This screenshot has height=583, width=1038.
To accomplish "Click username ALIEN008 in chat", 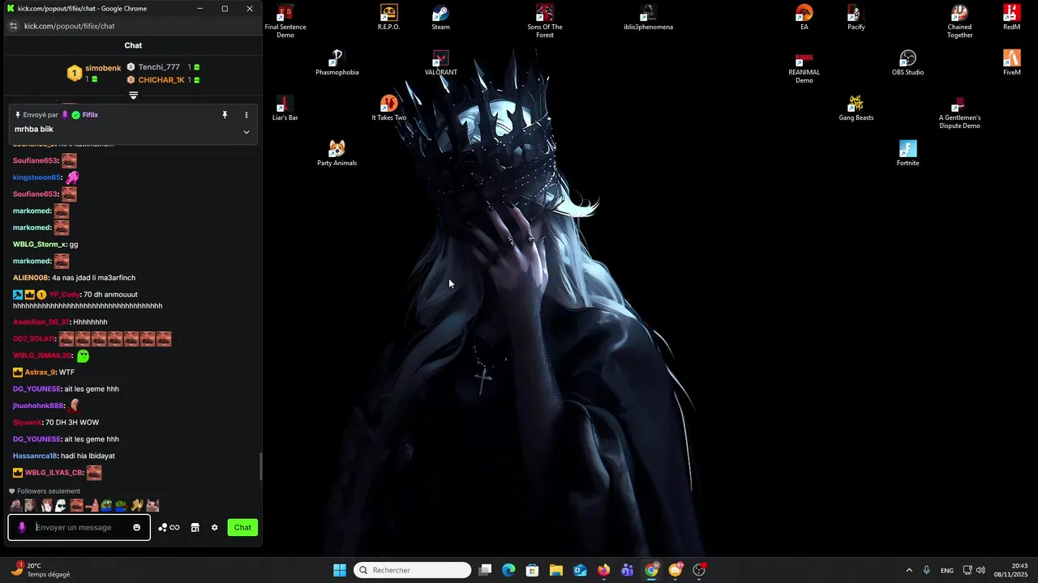I will (x=31, y=278).
